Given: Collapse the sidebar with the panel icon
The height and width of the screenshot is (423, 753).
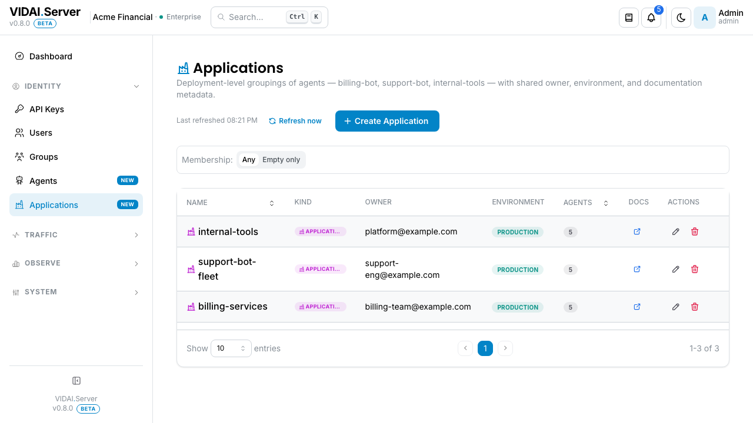Looking at the screenshot, I should [76, 381].
